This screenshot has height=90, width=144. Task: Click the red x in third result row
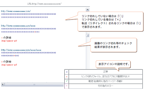(x=14, y=55)
